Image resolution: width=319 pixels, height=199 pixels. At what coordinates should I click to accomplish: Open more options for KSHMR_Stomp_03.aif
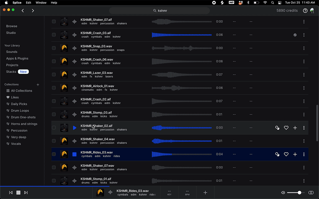[304, 114]
